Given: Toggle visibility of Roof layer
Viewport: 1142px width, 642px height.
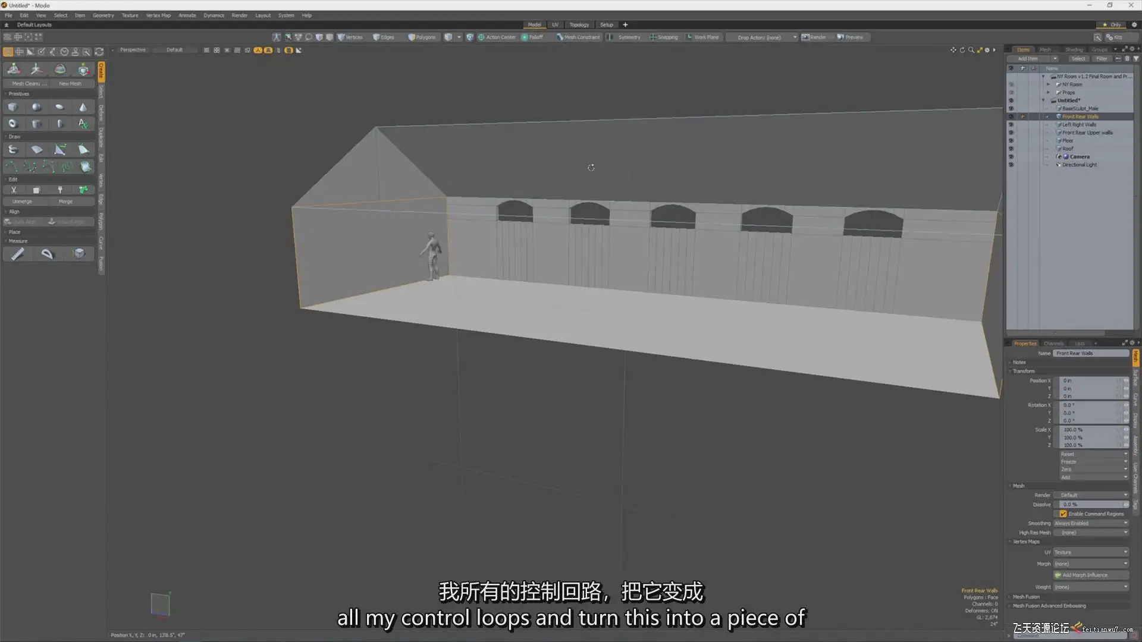Looking at the screenshot, I should pos(1011,149).
